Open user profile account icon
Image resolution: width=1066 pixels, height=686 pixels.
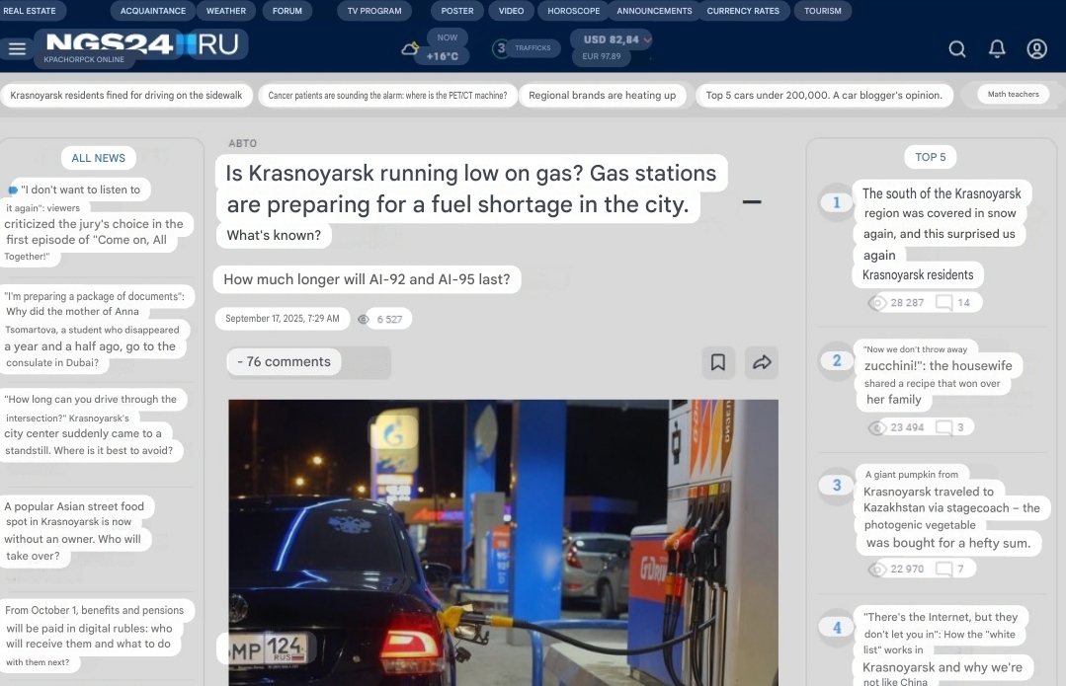click(1036, 49)
